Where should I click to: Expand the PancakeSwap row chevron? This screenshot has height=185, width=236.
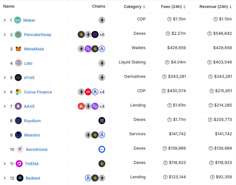(5, 34)
